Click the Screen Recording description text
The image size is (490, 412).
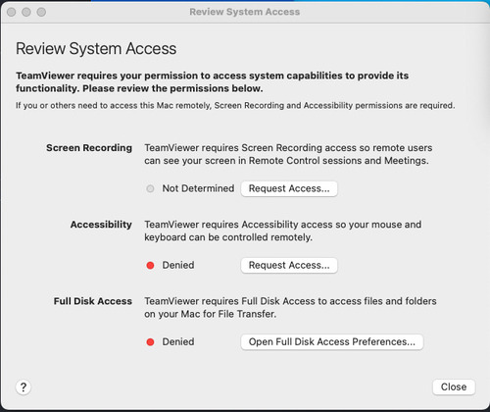pos(288,154)
